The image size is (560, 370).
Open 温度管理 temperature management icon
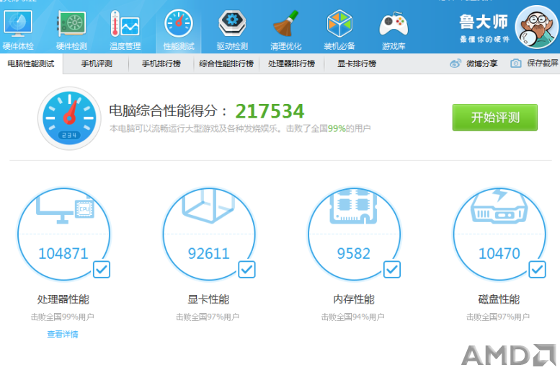125,24
